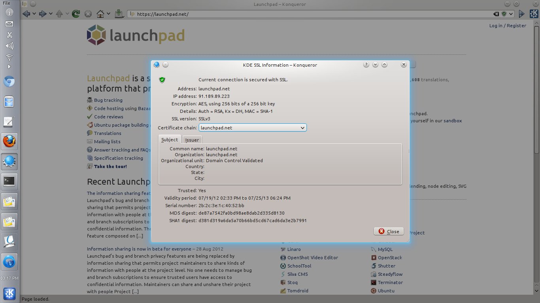
Task: Open the file cabinet icon in the panel
Action: pyautogui.click(x=9, y=102)
